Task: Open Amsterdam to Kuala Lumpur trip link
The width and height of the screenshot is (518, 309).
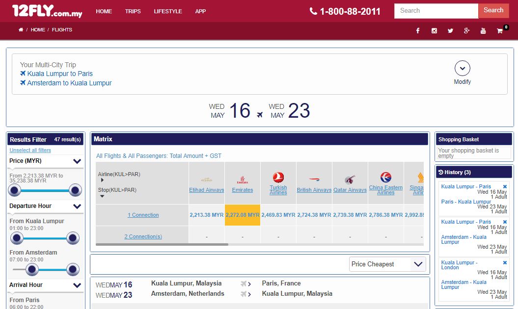Action: click(69, 83)
